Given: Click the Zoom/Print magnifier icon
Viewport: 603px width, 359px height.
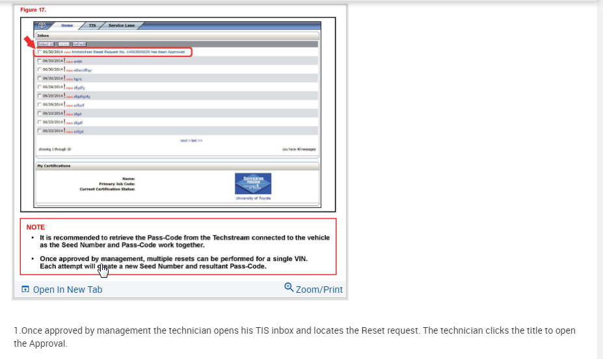Looking at the screenshot, I should (x=289, y=287).
